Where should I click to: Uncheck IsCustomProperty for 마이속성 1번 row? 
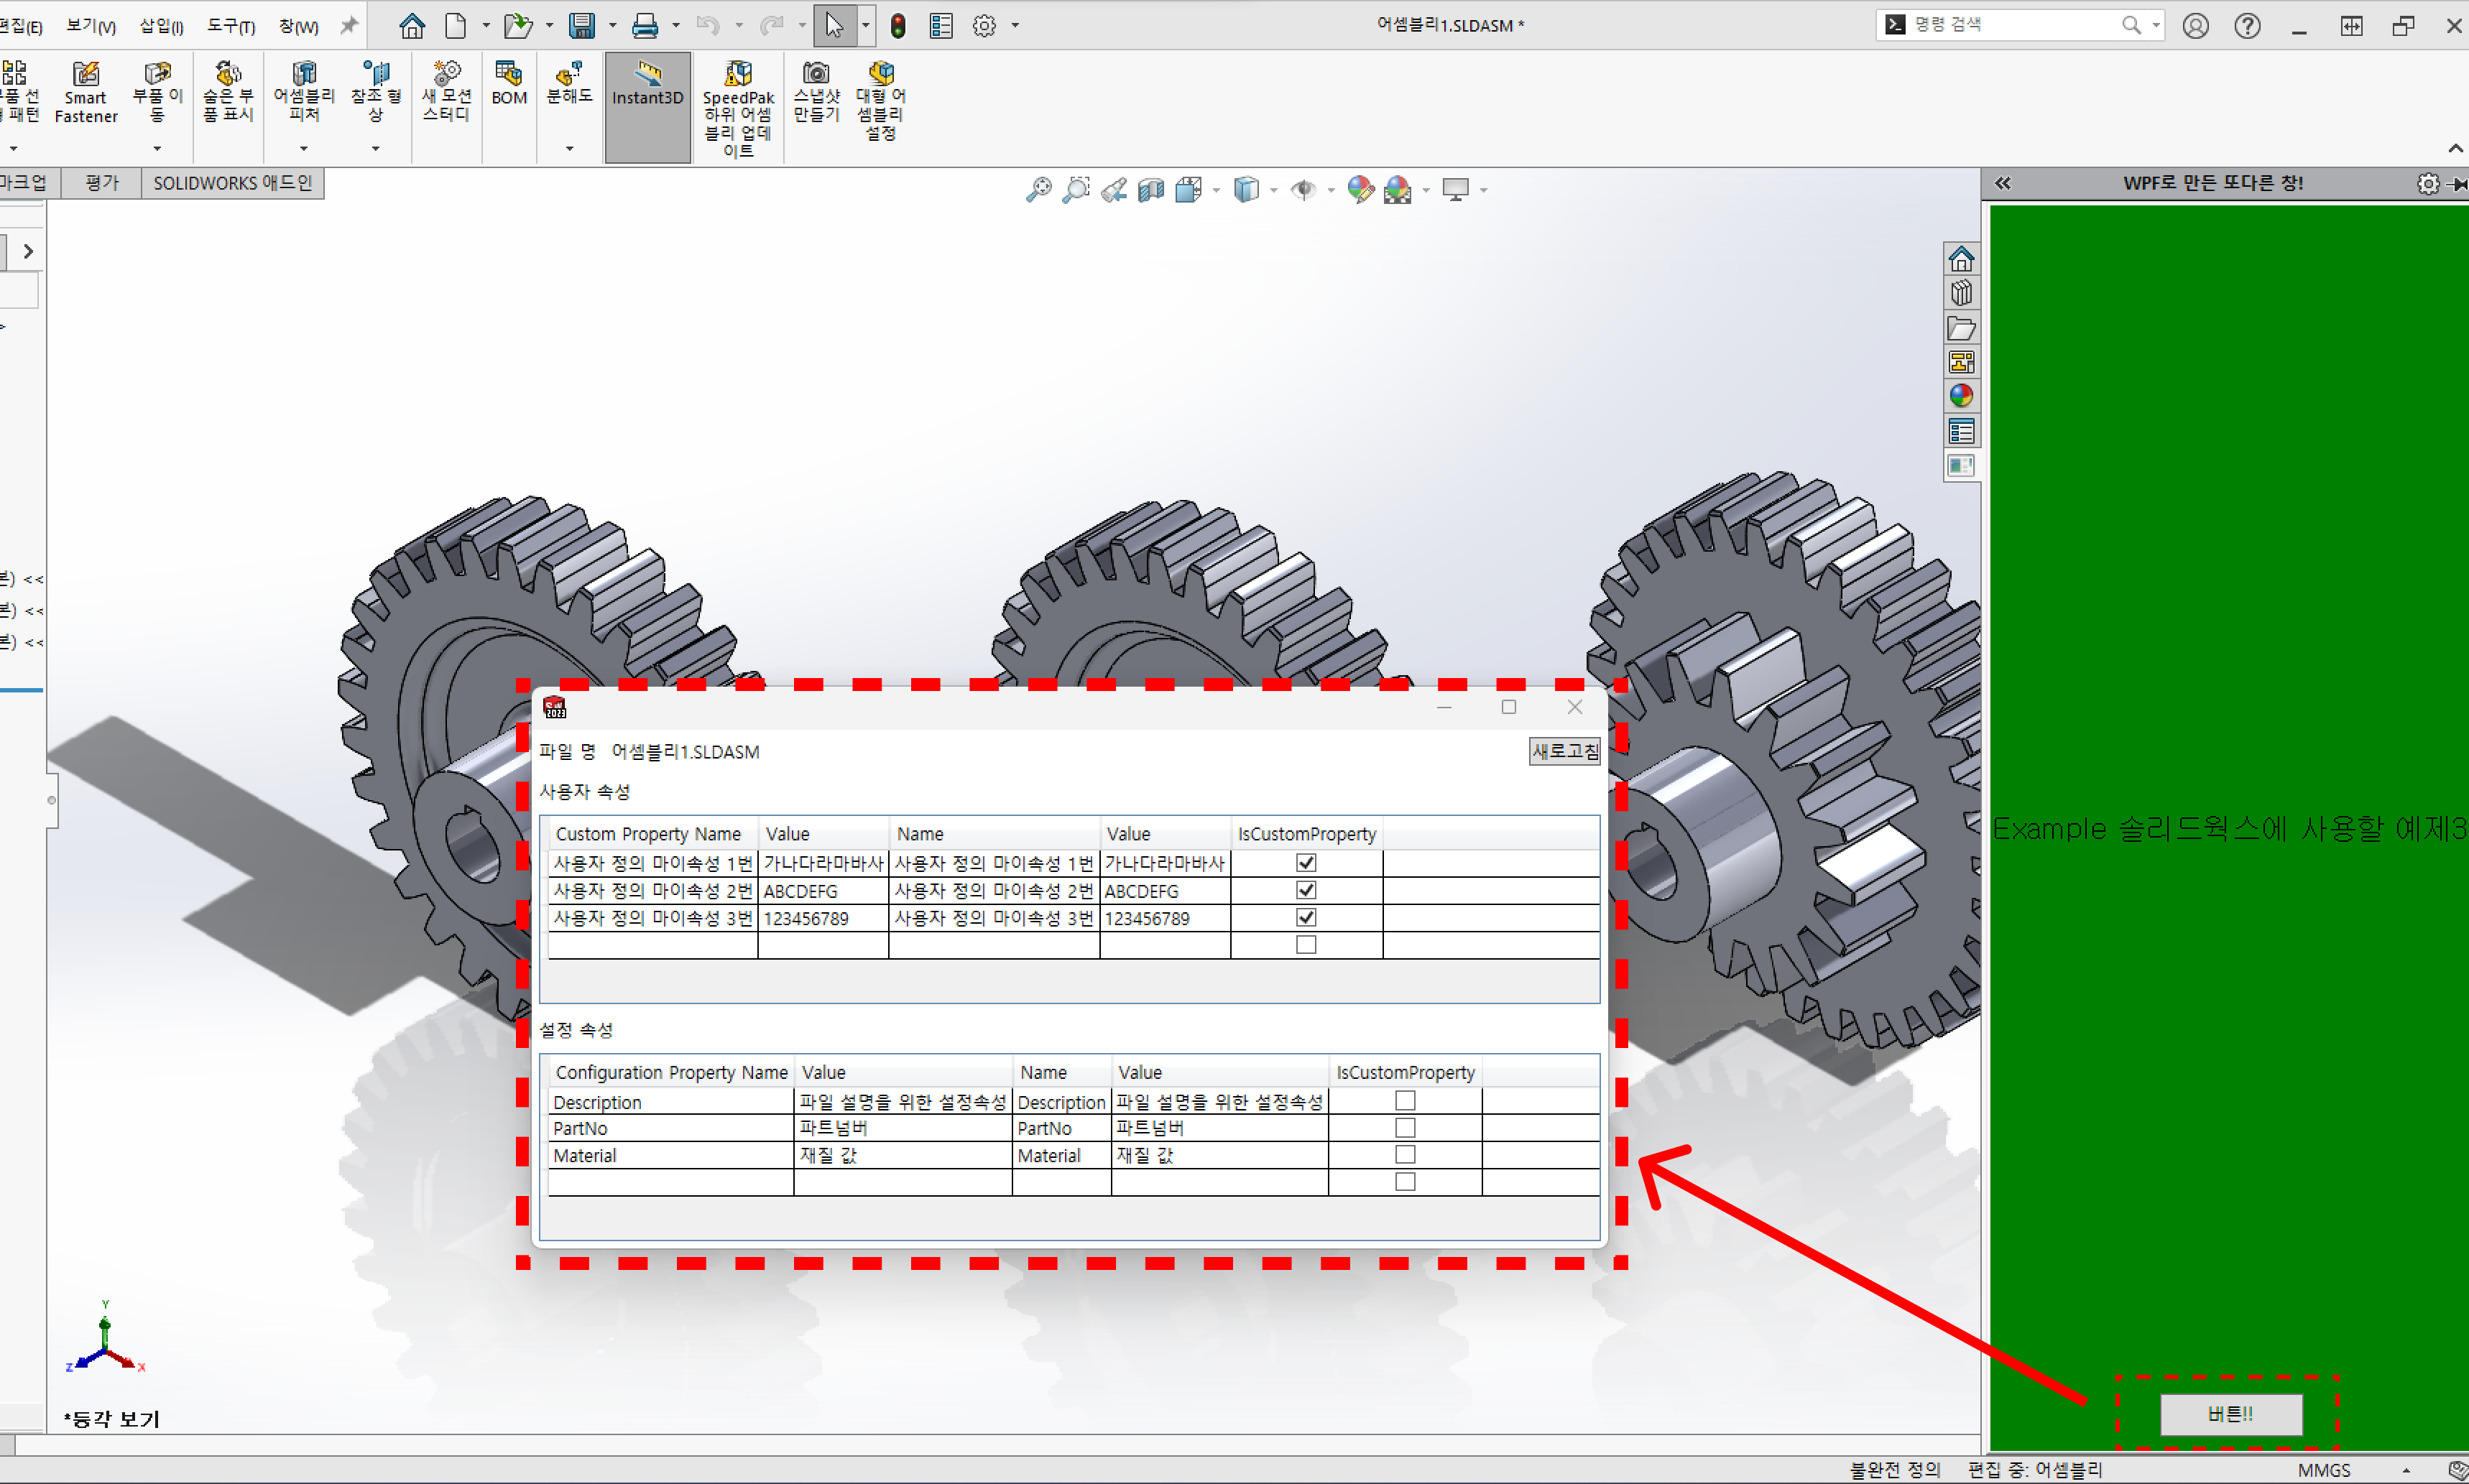click(x=1306, y=862)
